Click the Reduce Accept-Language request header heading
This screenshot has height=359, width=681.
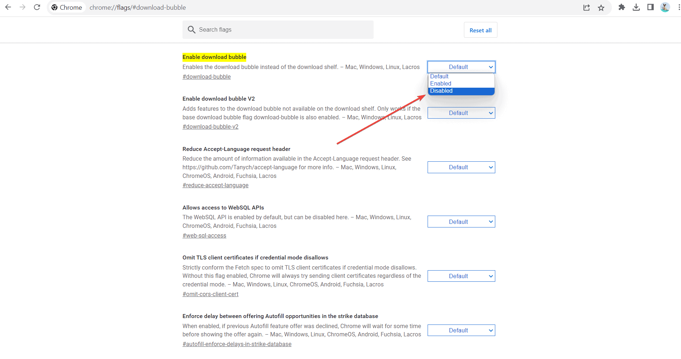[x=236, y=149]
